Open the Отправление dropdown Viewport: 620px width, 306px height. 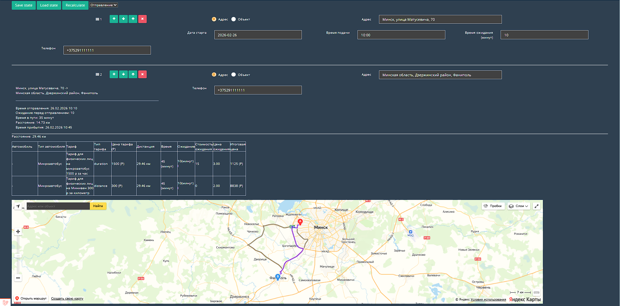click(x=103, y=5)
